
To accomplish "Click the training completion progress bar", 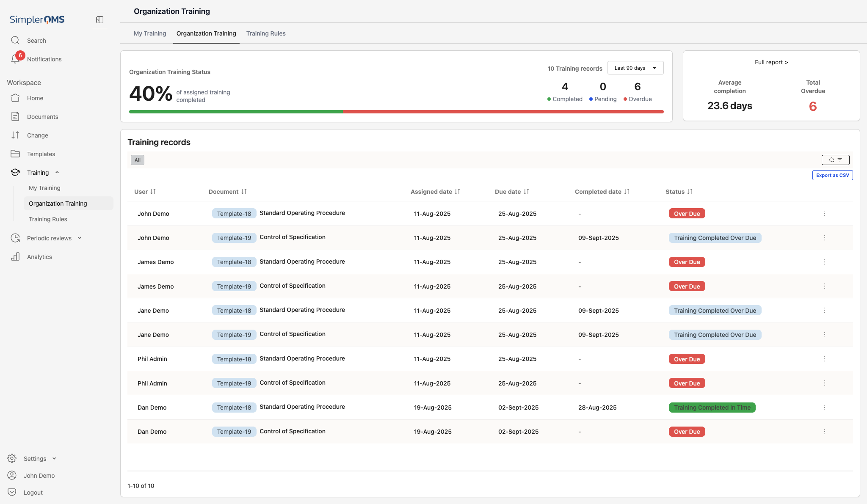I will pos(396,112).
